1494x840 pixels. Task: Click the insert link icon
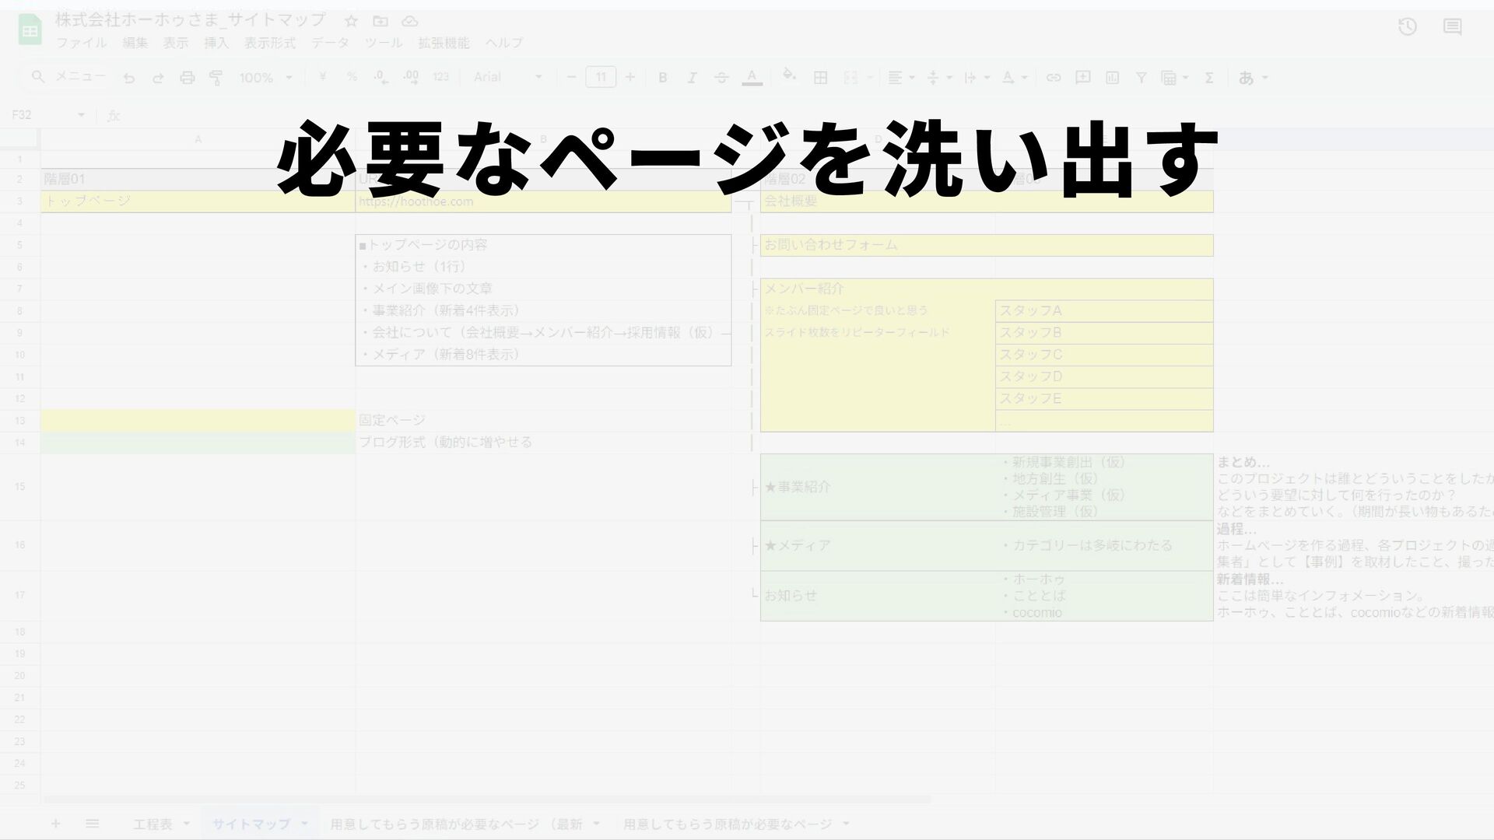coord(1053,78)
